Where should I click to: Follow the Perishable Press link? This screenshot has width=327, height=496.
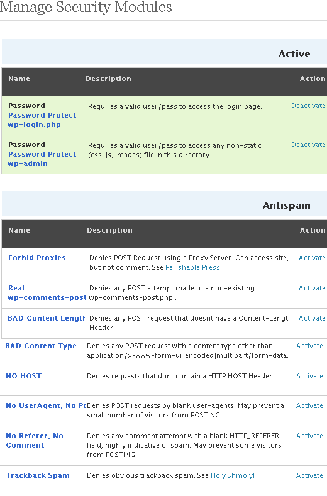coord(192,267)
